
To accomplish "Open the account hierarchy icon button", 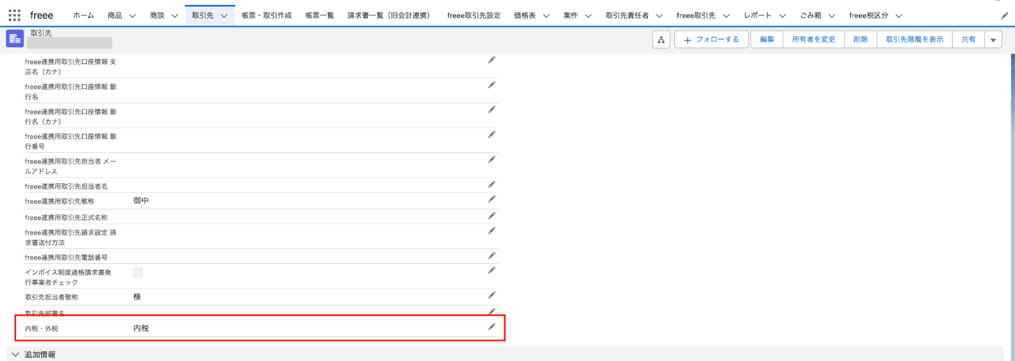I will pyautogui.click(x=661, y=39).
